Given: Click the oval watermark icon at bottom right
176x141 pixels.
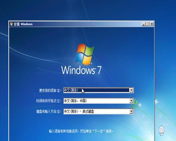Looking at the screenshot, I should click(162, 130).
